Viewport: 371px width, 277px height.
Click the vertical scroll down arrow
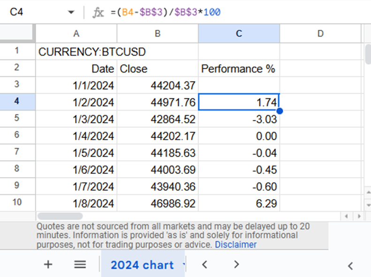click(x=368, y=205)
